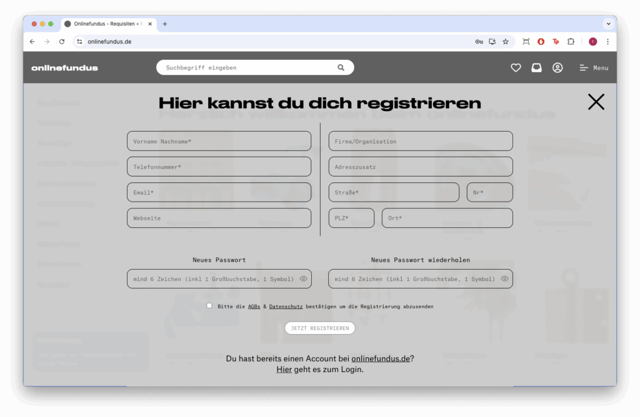The width and height of the screenshot is (640, 417).
Task: Show password in Neues Passwort field
Action: [x=303, y=279]
